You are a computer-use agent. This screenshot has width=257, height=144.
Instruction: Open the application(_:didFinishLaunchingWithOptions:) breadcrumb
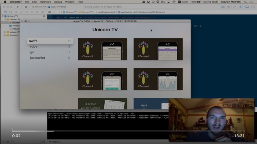141,12
